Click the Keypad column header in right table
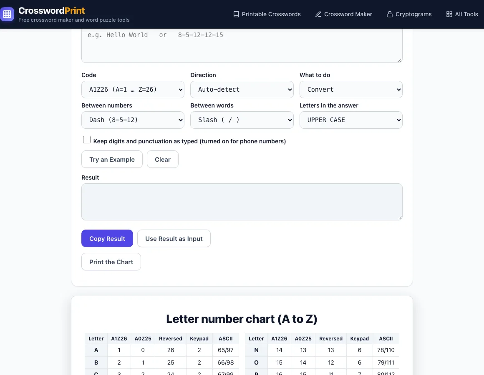The height and width of the screenshot is (375, 484). point(359,339)
